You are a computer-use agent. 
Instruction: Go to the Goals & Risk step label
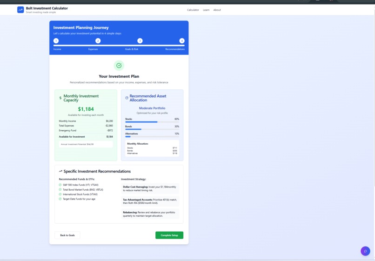coord(132,49)
